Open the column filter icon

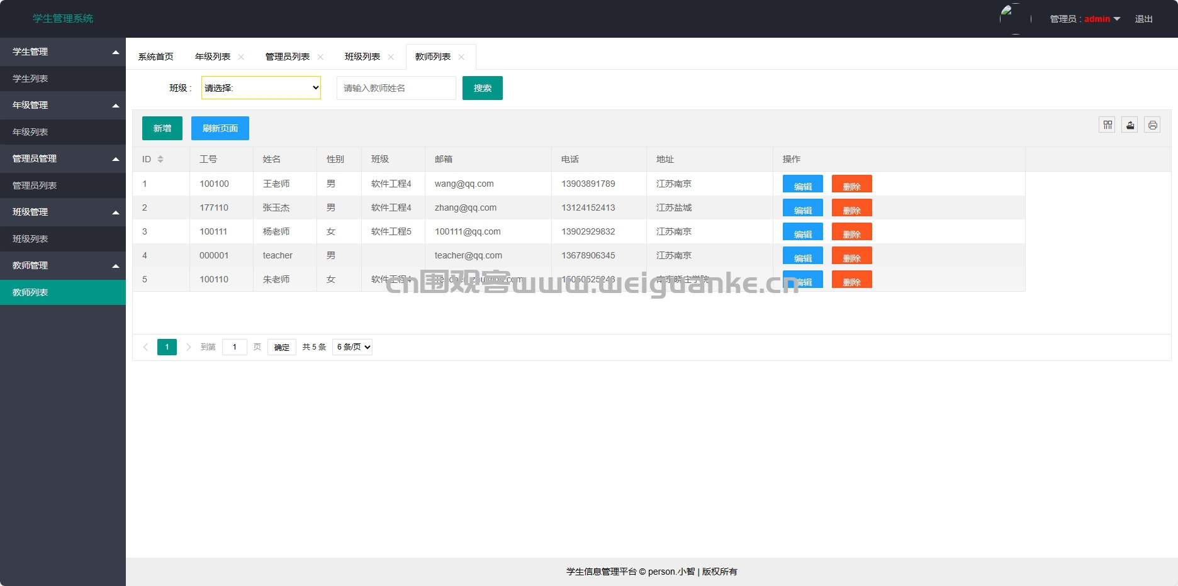tap(1108, 125)
